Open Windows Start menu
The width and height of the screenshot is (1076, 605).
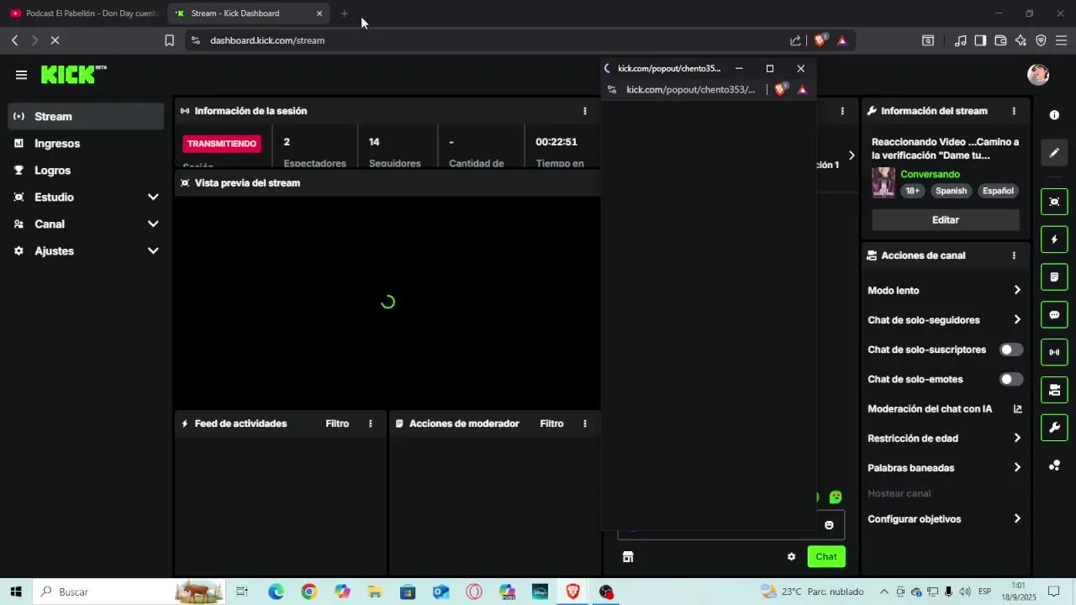tap(16, 592)
